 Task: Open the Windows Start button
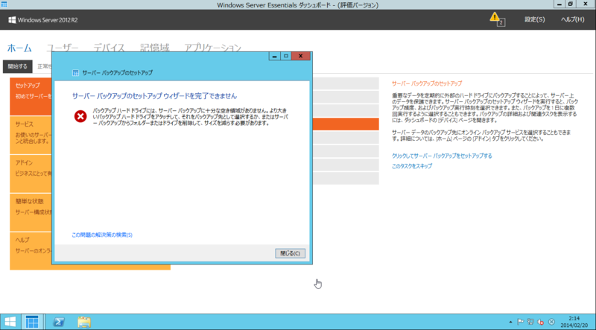pyautogui.click(x=10, y=322)
